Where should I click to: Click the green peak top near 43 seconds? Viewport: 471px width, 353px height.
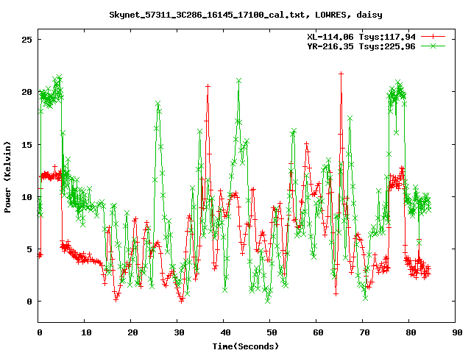click(x=238, y=81)
